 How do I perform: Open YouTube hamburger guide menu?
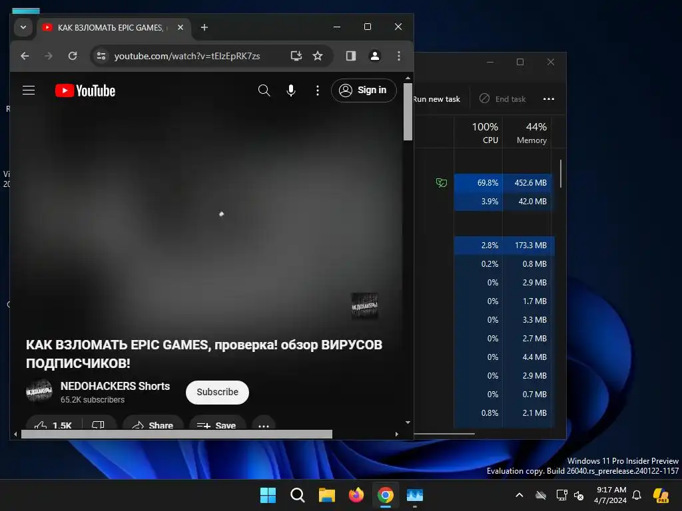(x=29, y=90)
